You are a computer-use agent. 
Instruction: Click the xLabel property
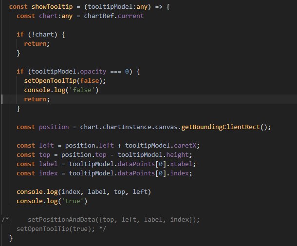tap(181, 164)
